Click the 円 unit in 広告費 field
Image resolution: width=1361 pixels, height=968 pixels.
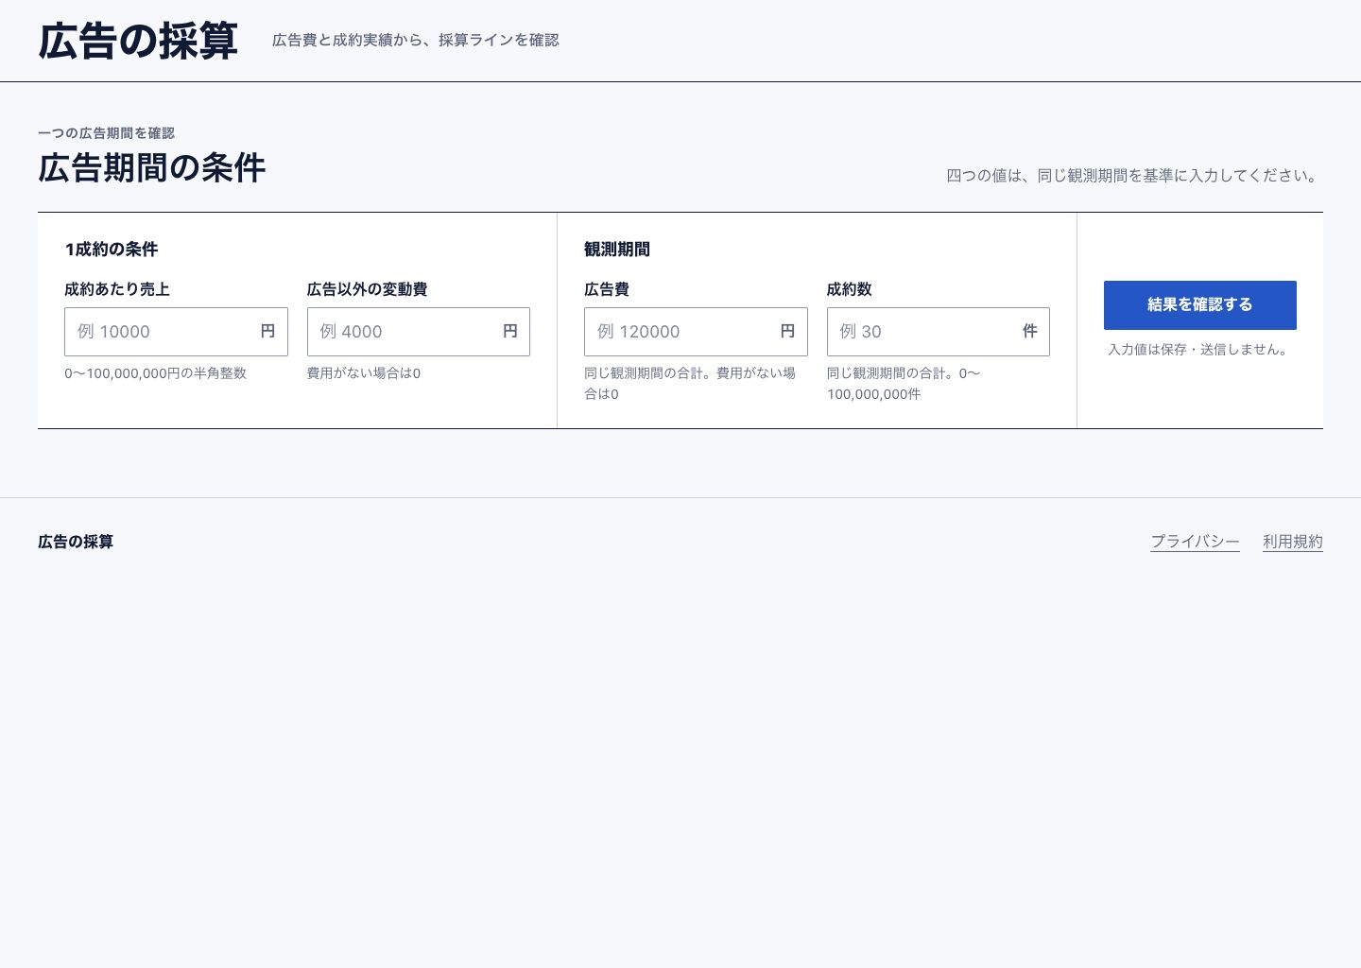[x=787, y=332]
